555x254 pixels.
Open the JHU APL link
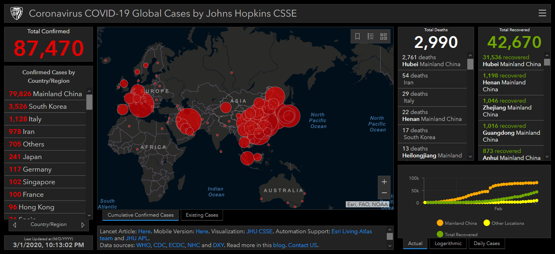137,238
